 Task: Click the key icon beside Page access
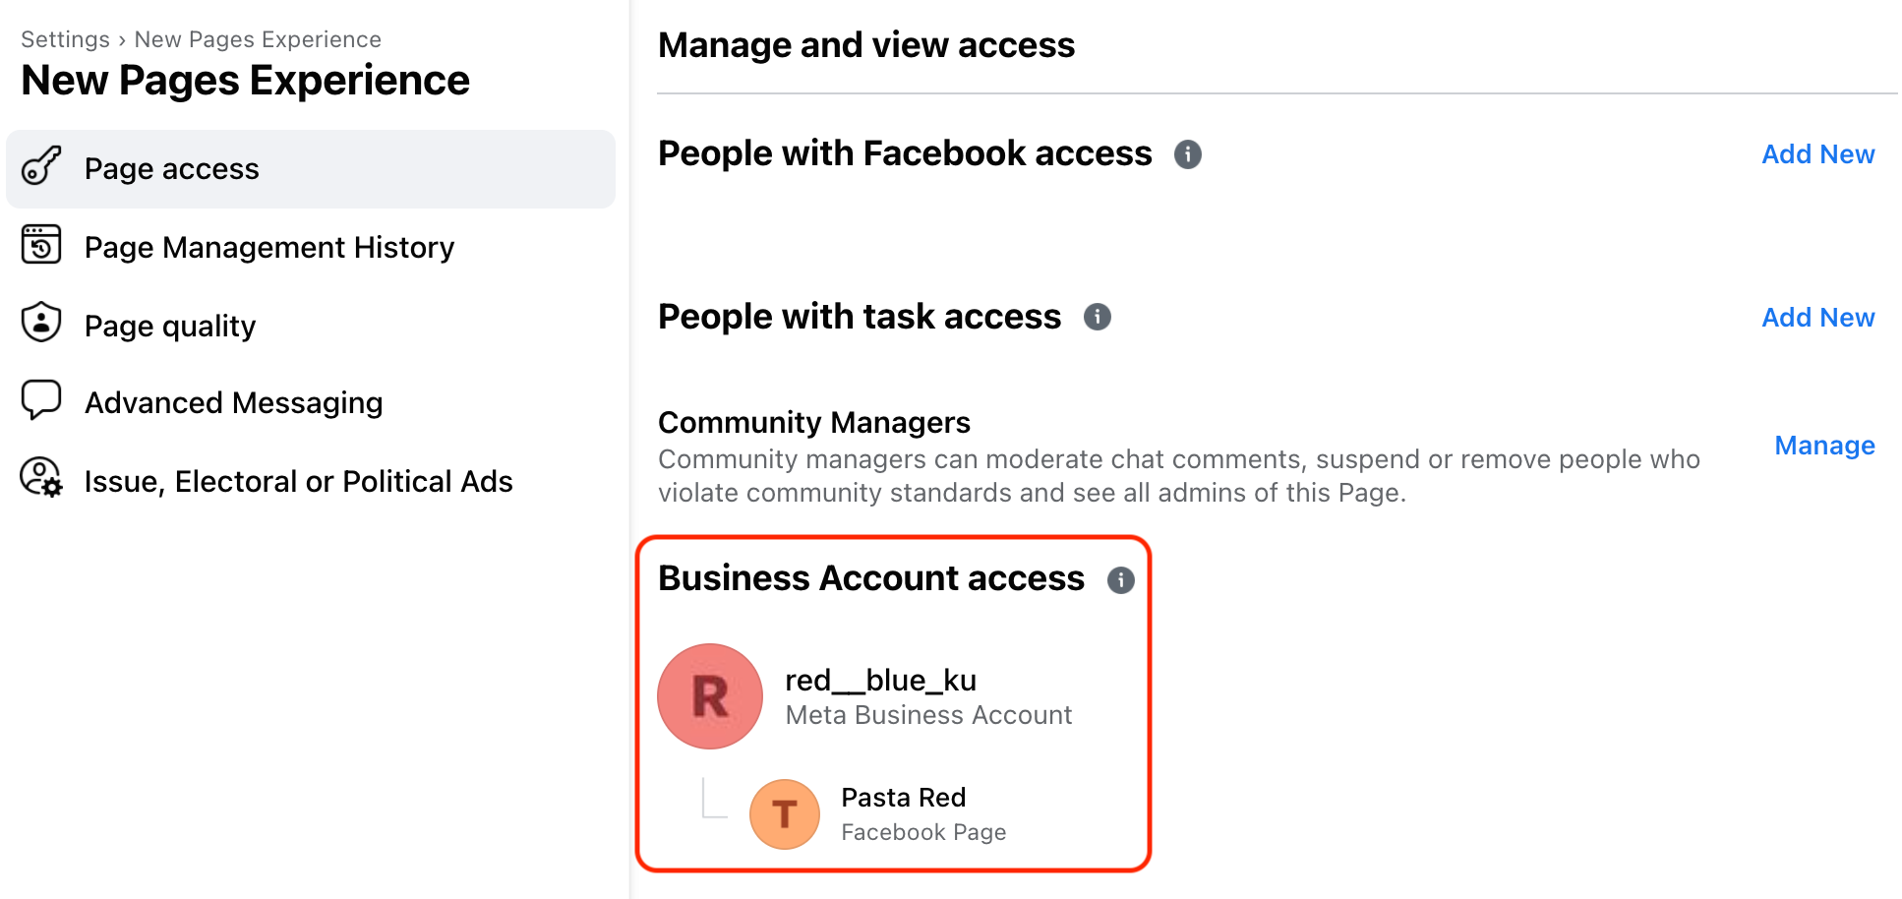[x=41, y=166]
